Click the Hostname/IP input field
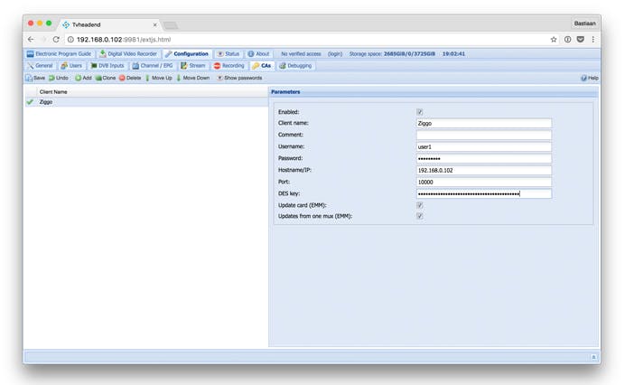Image resolution: width=625 pixels, height=385 pixels. 484,170
